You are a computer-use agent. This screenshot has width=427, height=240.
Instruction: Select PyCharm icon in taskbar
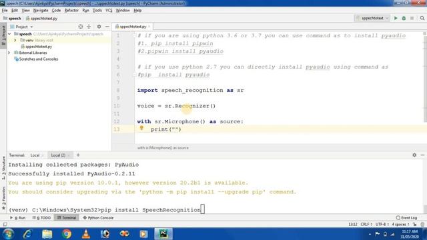point(163,234)
